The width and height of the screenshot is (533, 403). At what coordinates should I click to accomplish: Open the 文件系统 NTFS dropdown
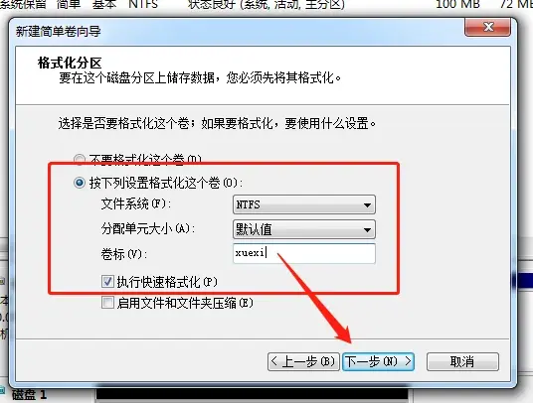point(304,204)
